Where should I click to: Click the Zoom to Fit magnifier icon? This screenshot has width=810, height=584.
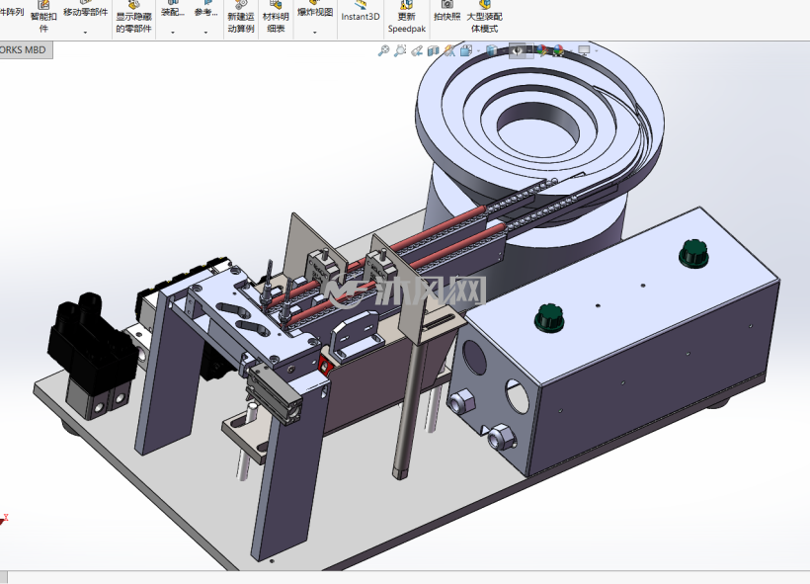point(383,50)
